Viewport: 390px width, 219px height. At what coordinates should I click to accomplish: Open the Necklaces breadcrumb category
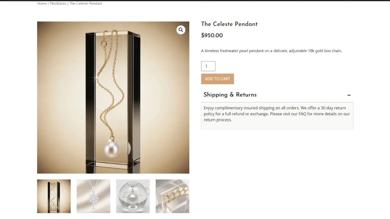[58, 3]
